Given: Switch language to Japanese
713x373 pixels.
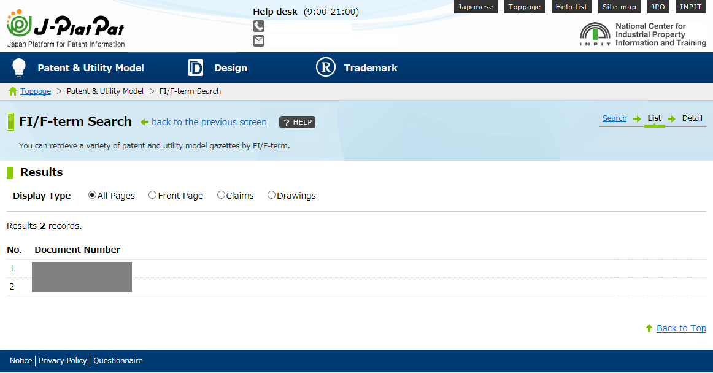Looking at the screenshot, I should pos(476,7).
